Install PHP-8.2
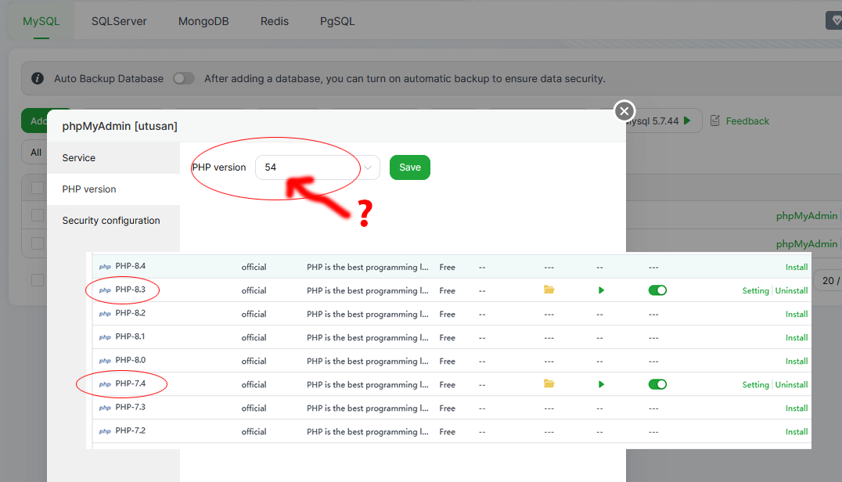The width and height of the screenshot is (842, 482). (797, 314)
